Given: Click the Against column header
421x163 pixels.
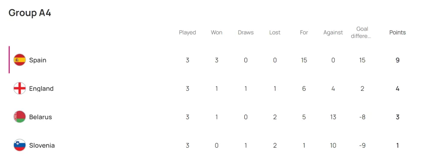Looking at the screenshot, I should pyautogui.click(x=333, y=33).
